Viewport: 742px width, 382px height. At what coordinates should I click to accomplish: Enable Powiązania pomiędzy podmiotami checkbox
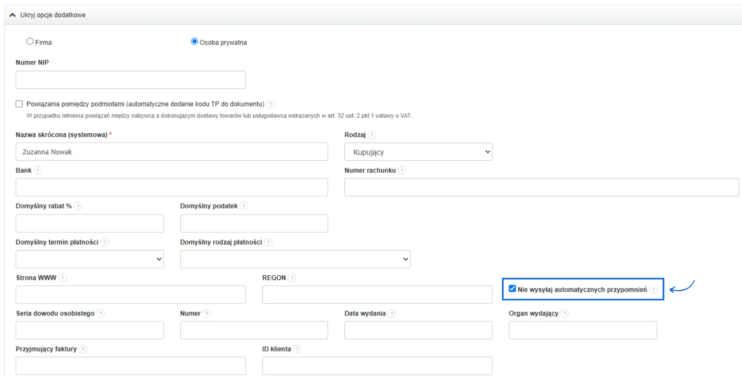(19, 104)
